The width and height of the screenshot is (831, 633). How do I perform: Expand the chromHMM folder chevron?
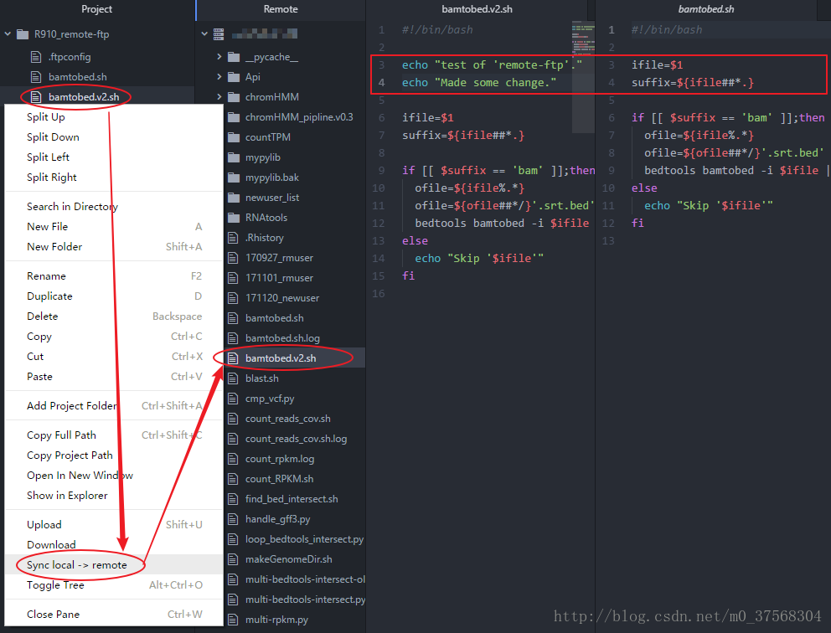[x=219, y=96]
